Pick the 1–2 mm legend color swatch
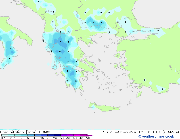 (x=18, y=135)
